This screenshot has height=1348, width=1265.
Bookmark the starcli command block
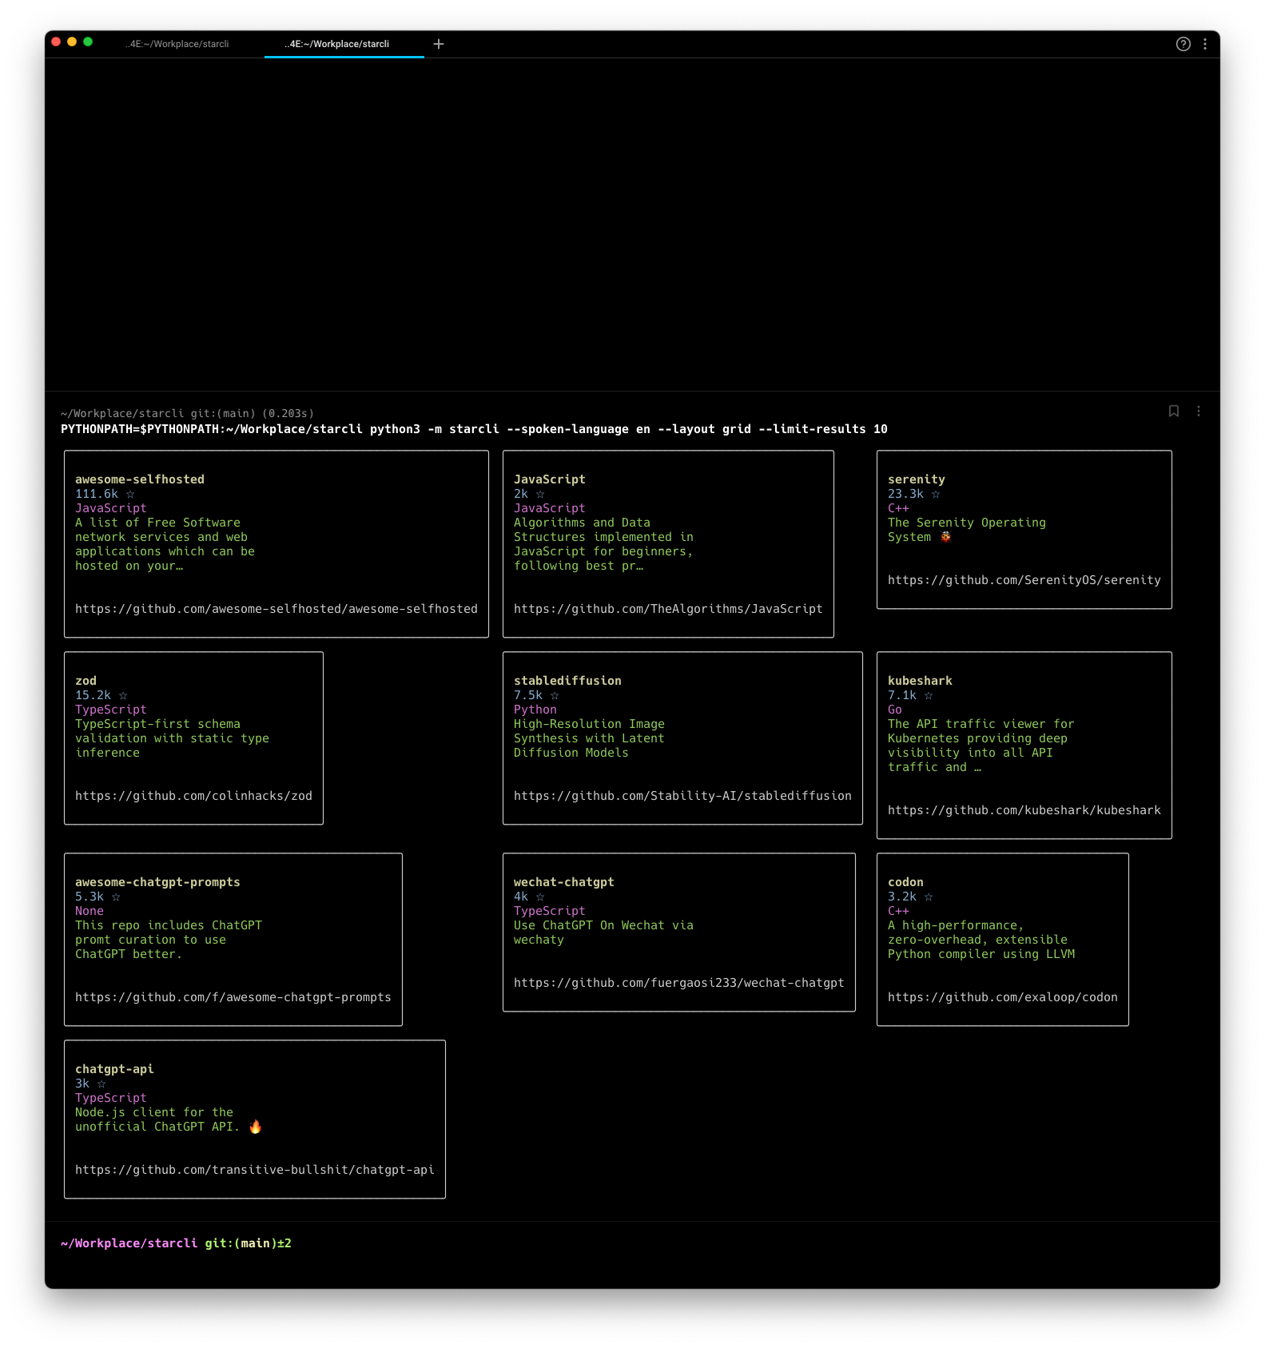(1173, 411)
